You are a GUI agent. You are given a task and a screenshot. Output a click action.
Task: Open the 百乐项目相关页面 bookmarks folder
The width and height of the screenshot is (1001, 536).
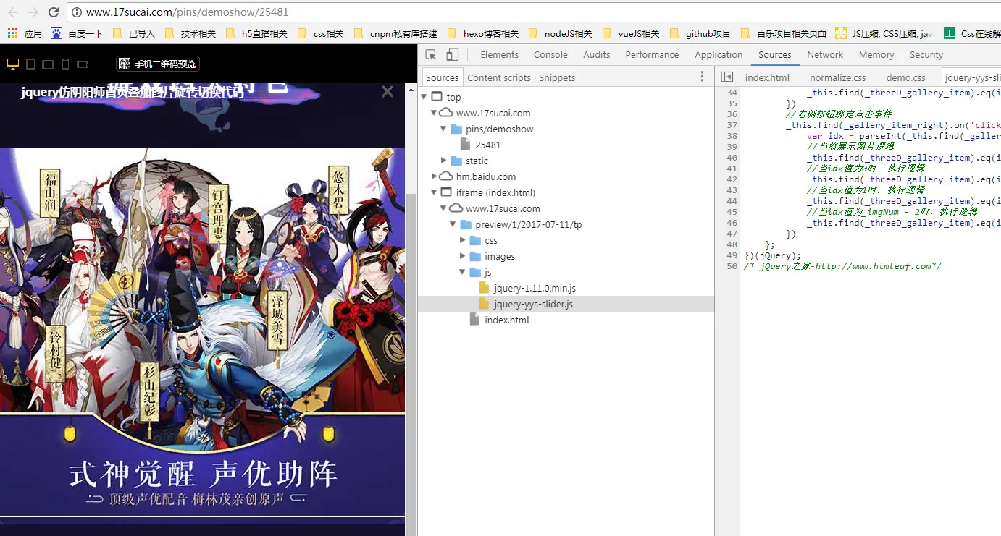point(784,33)
